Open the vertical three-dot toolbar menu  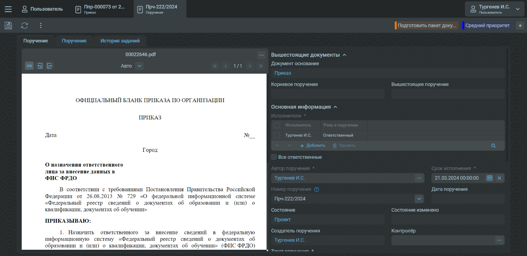coord(41,25)
